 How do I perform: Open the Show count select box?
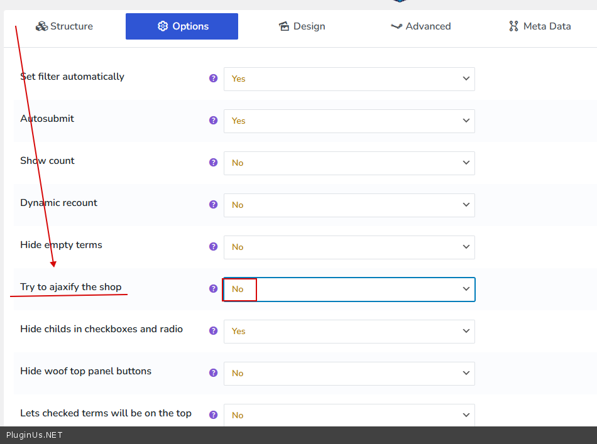tap(349, 163)
